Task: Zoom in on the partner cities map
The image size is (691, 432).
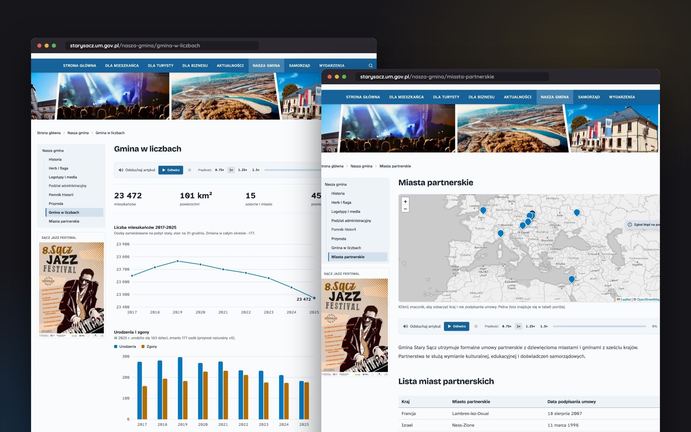Action: point(405,201)
